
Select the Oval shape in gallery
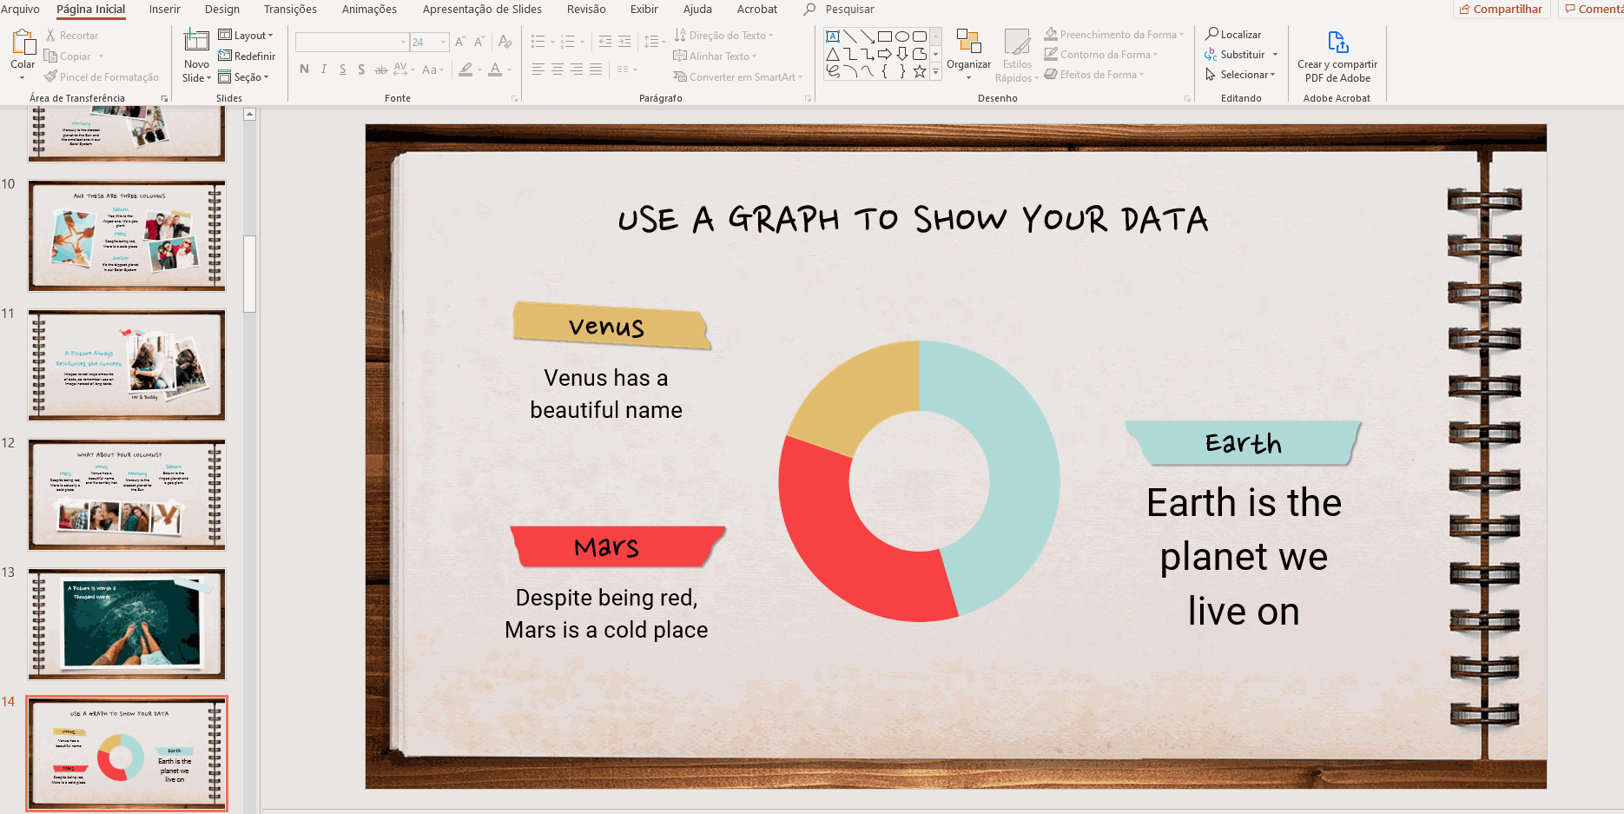[x=902, y=36]
